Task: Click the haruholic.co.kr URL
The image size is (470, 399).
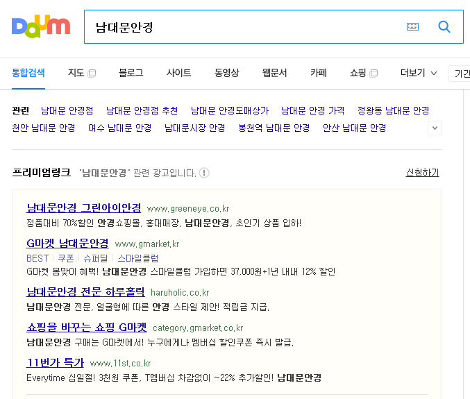Action: pyautogui.click(x=180, y=293)
